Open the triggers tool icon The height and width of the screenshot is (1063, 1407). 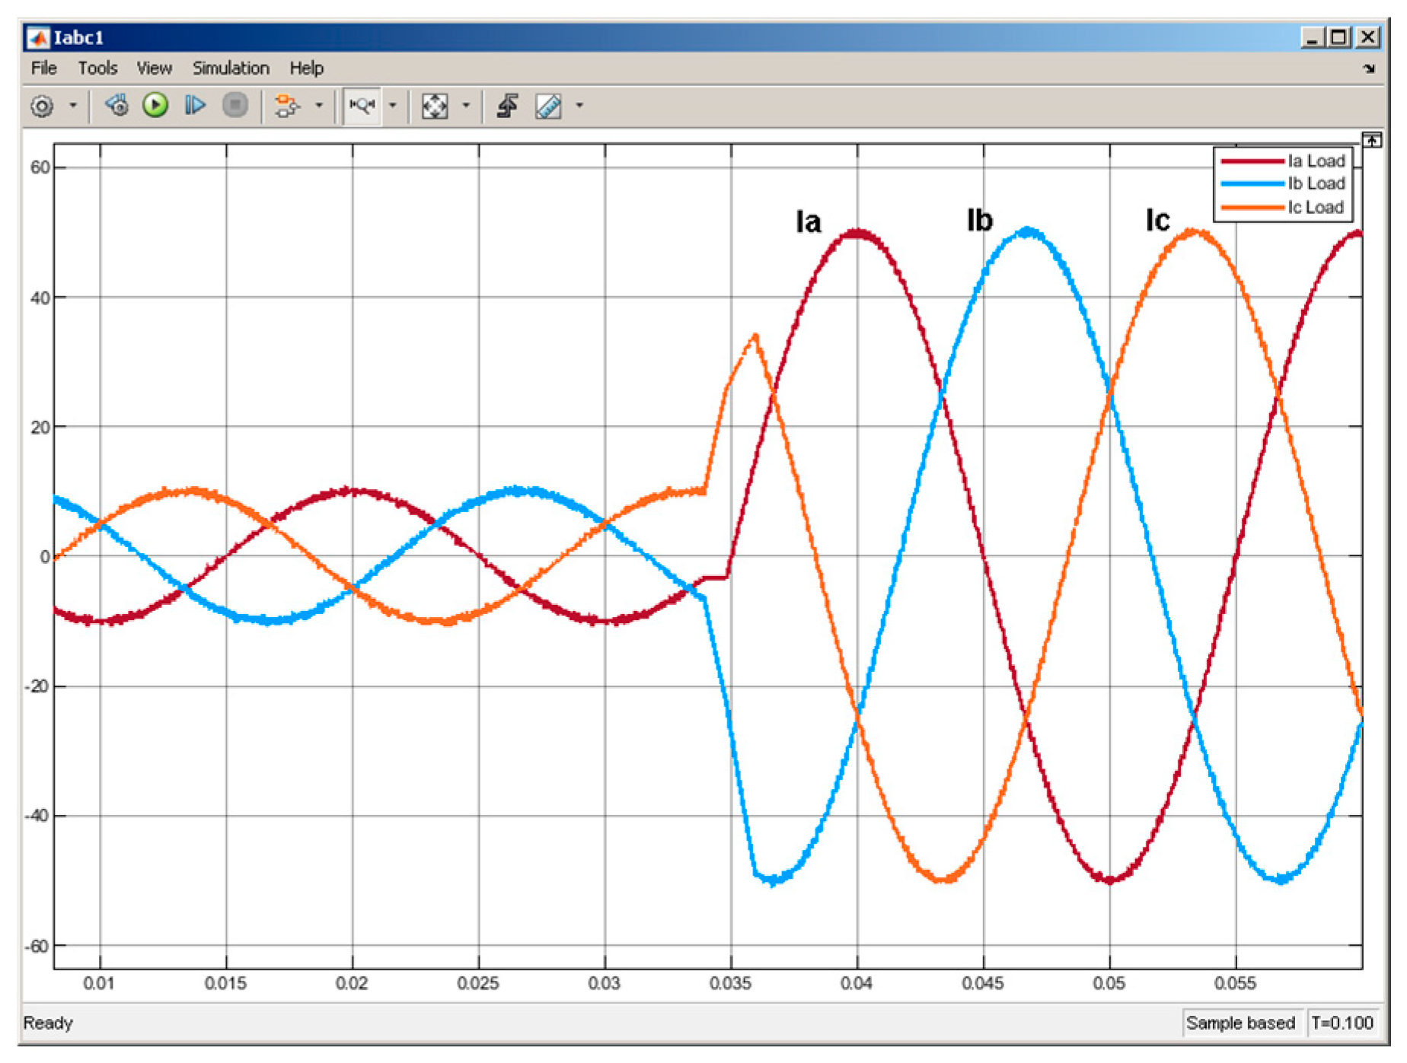coord(507,106)
